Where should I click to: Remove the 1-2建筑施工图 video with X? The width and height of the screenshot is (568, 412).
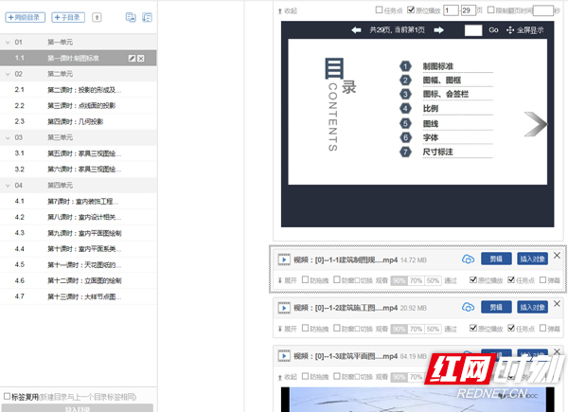(557, 304)
